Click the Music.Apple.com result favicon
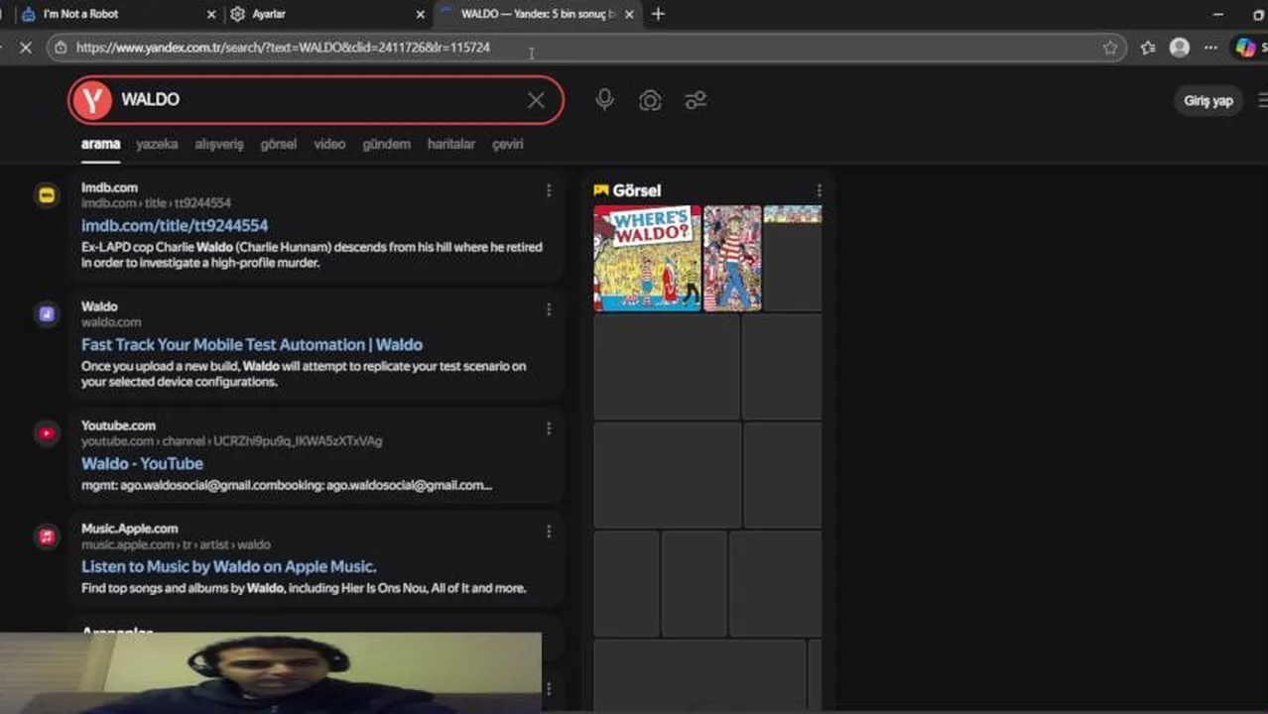 point(47,536)
